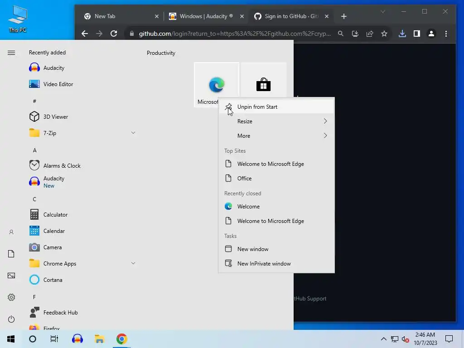
Task: Open Chrome Apps folder
Action: point(82,263)
